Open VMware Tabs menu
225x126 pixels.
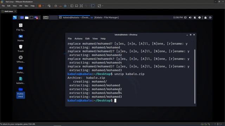pos(26,6)
